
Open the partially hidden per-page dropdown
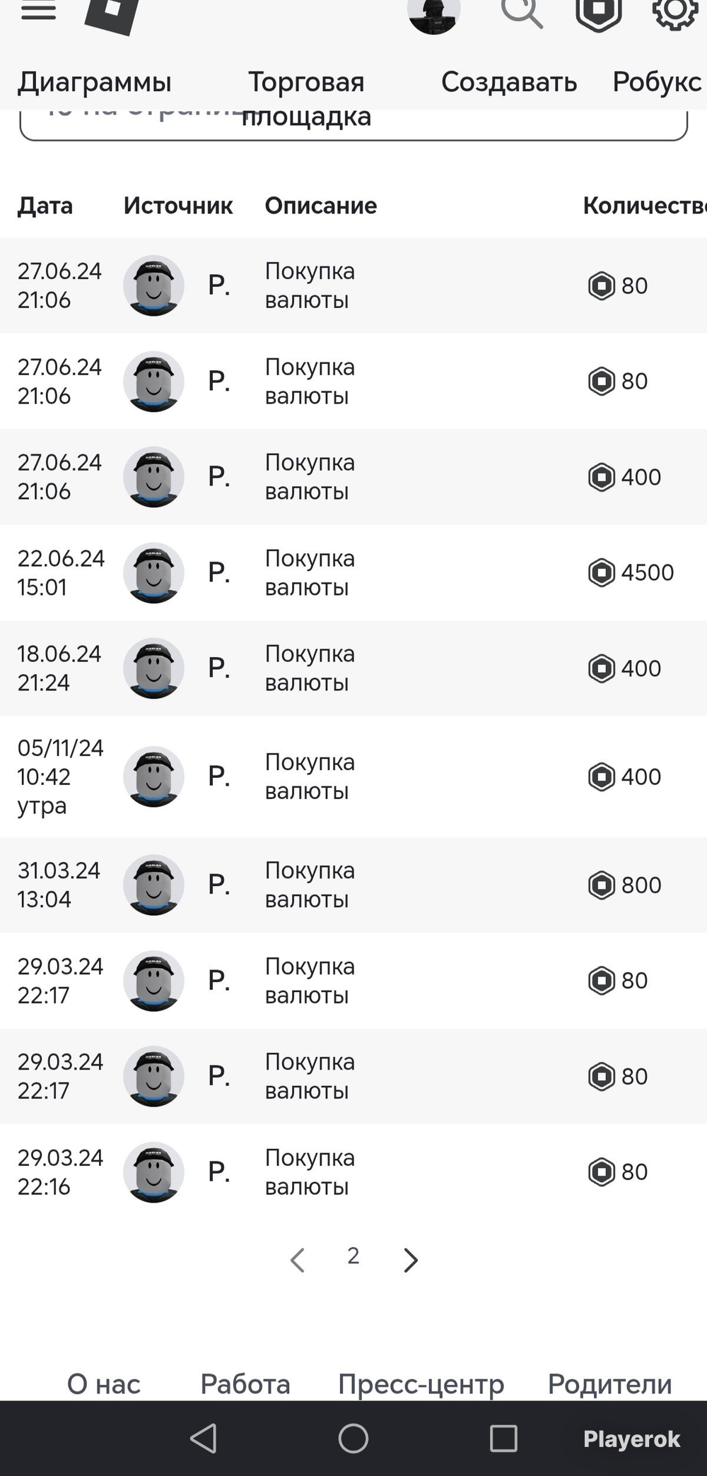pyautogui.click(x=353, y=125)
